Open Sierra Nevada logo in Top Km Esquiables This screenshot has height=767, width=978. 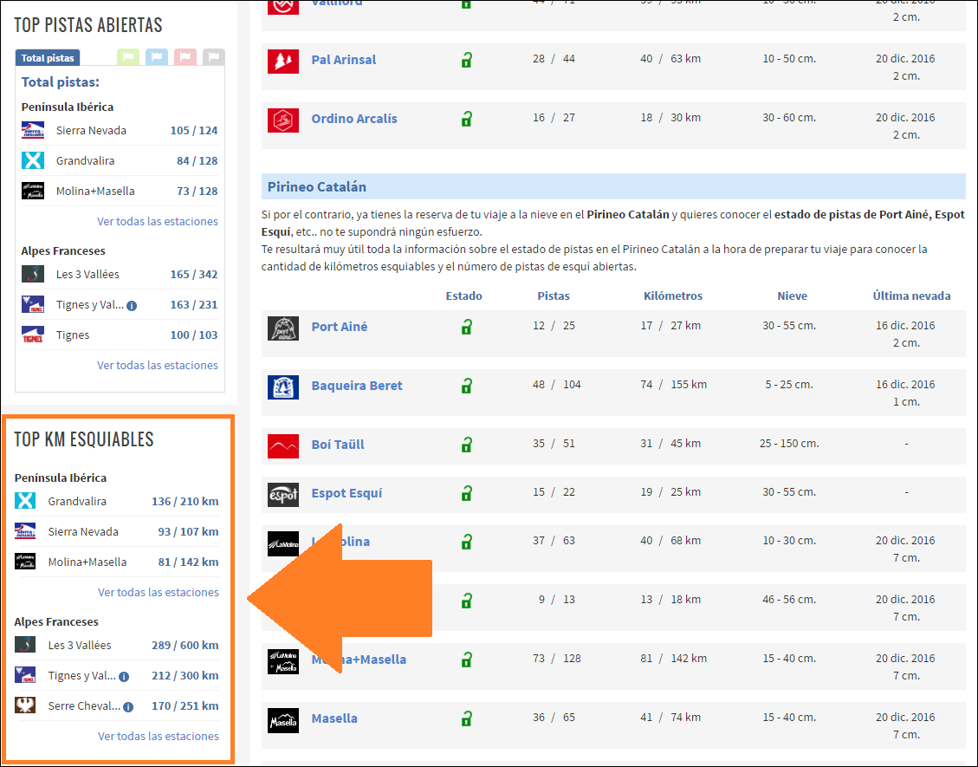(x=25, y=531)
